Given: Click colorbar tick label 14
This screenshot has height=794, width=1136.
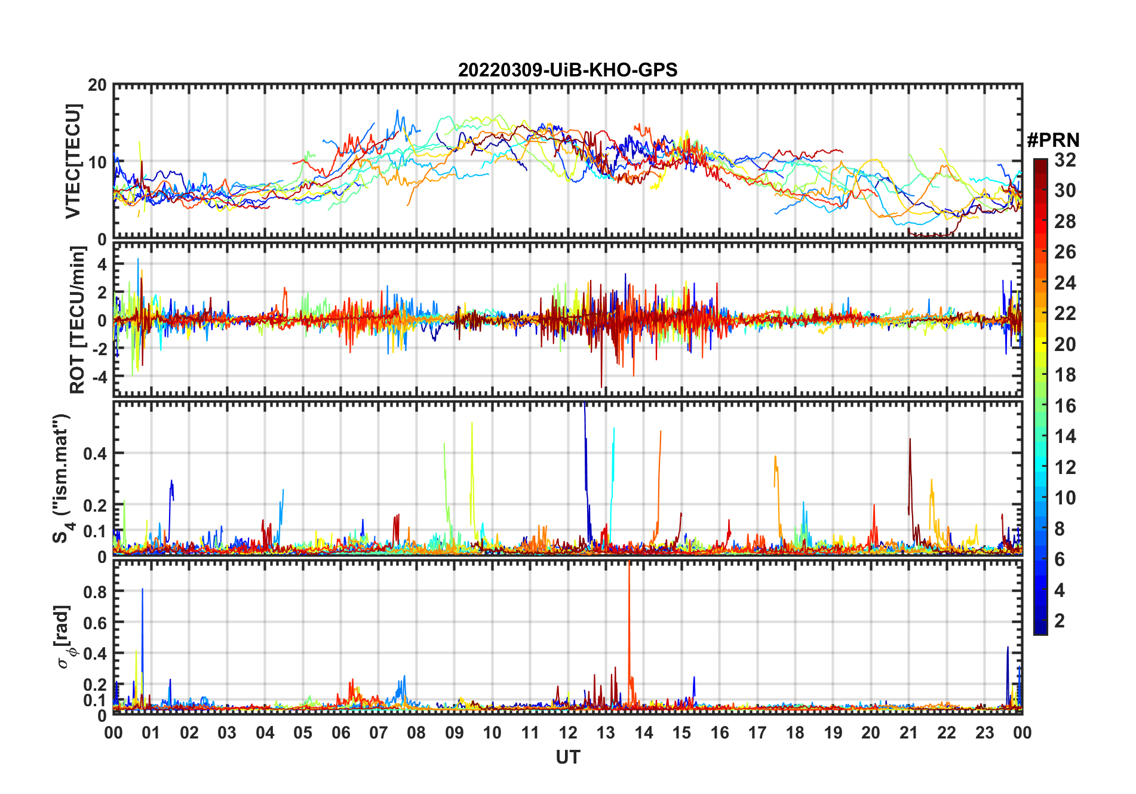Looking at the screenshot, I should (x=1065, y=436).
